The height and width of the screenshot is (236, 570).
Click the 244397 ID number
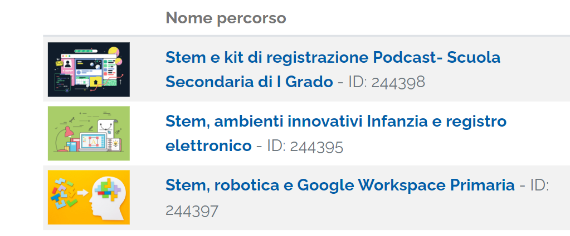click(192, 212)
